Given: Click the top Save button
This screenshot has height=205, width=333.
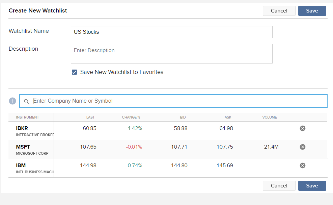Looking at the screenshot, I should pyautogui.click(x=312, y=11).
